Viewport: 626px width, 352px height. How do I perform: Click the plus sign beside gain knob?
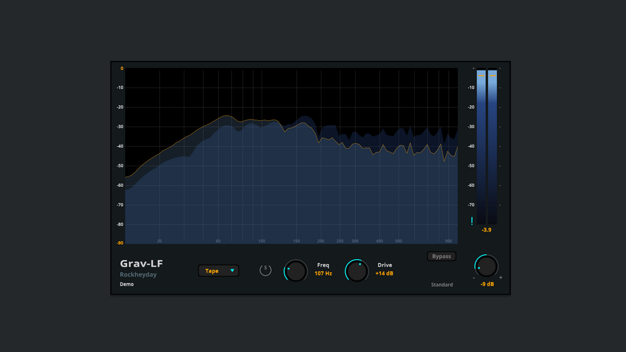tap(501, 277)
